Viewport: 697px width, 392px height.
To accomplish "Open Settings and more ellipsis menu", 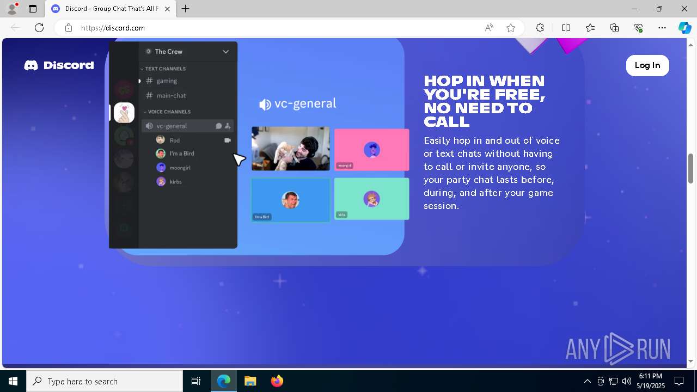I will pos(662,28).
